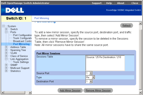Collapse the System tree node
The height and width of the screenshot is (95, 143).
click(x=3, y=26)
